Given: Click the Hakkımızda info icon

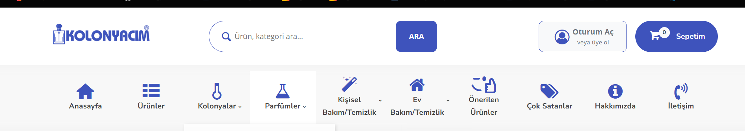Looking at the screenshot, I should (x=615, y=91).
